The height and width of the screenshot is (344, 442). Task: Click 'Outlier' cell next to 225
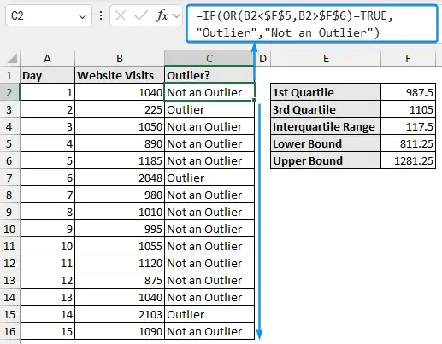[x=209, y=109]
